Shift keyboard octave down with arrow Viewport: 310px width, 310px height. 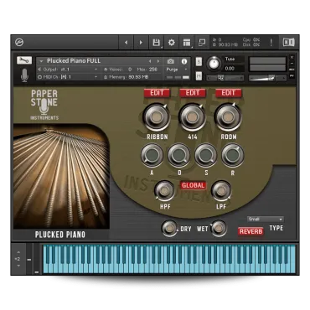[x=18, y=266]
